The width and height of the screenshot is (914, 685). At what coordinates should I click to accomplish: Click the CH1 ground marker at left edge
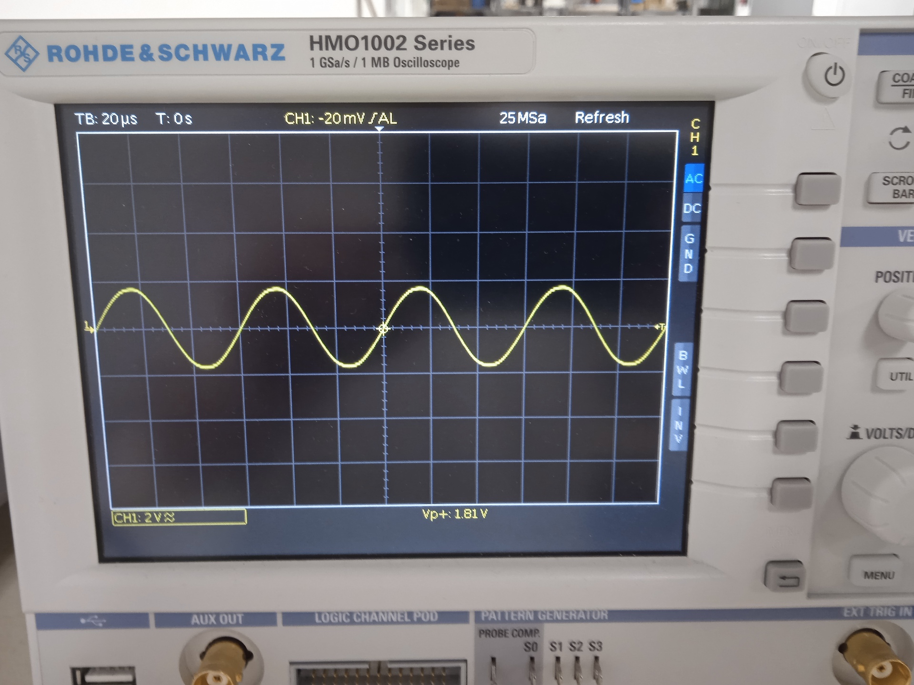(x=89, y=327)
